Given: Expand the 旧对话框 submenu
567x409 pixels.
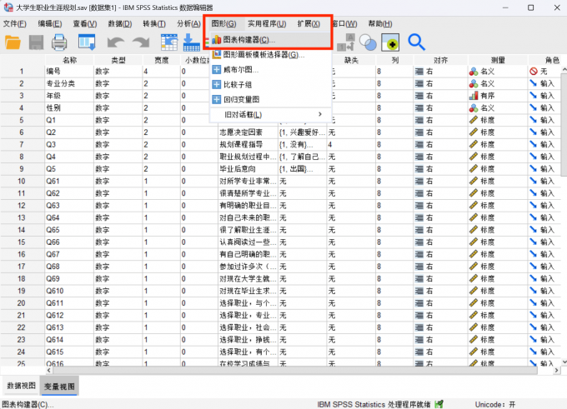Looking at the screenshot, I should coord(270,114).
